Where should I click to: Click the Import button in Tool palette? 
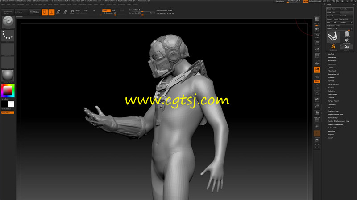[333, 16]
